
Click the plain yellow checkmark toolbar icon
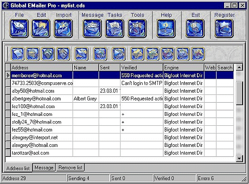point(137,54)
